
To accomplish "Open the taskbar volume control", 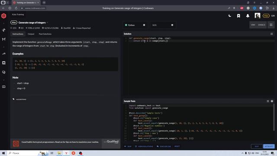I will click(253, 153).
